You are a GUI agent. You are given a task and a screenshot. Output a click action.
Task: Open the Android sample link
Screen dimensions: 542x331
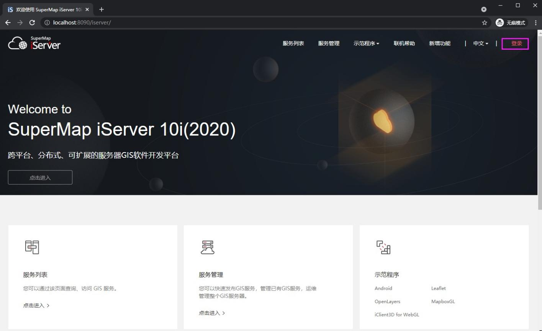point(383,288)
